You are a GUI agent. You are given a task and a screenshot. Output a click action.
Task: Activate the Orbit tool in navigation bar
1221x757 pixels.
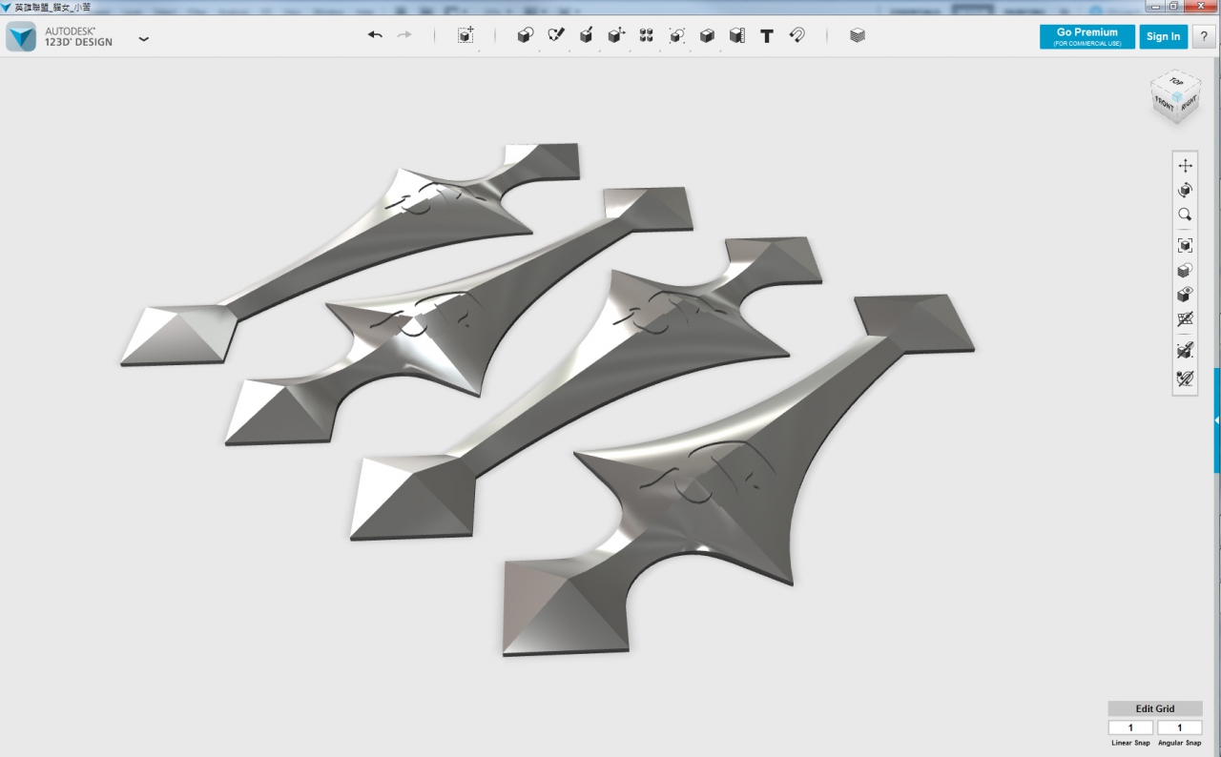[1185, 190]
